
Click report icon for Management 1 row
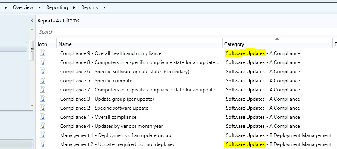click(43, 135)
